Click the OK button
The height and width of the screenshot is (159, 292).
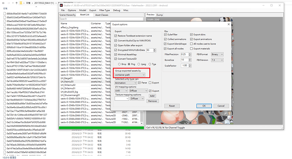204,106
